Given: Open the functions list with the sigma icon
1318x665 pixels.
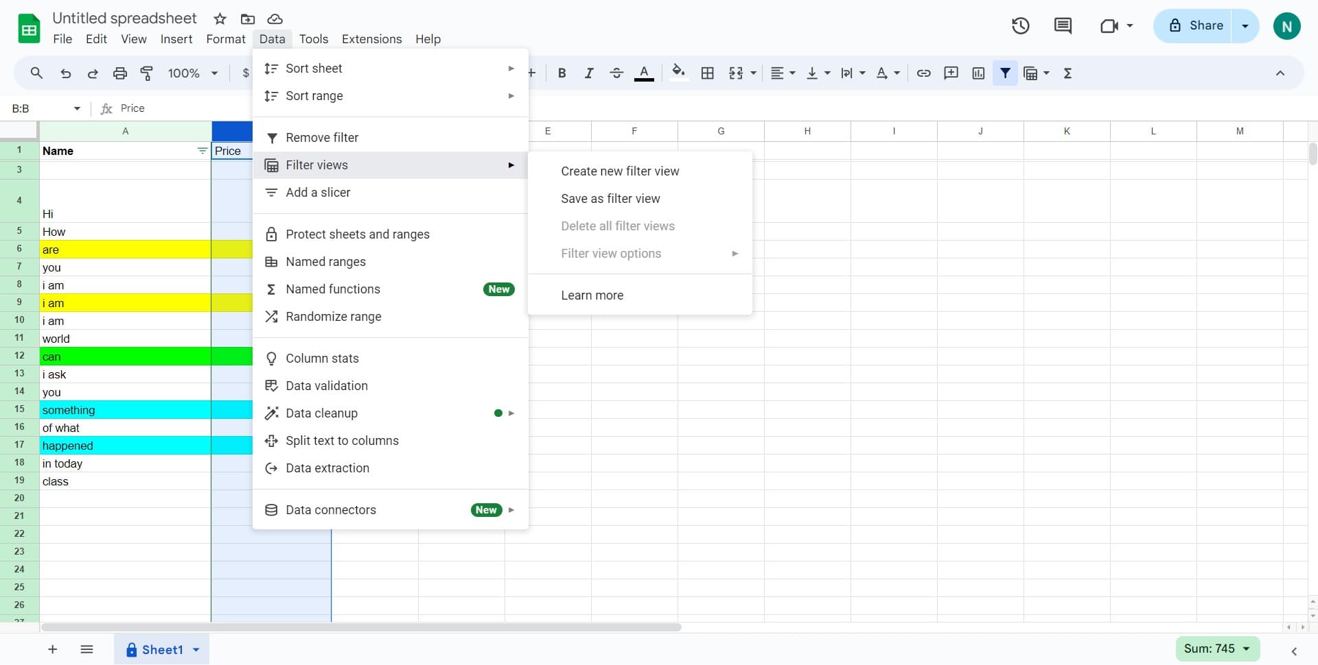Looking at the screenshot, I should click(1067, 73).
